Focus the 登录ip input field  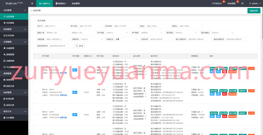[x=190, y=26]
